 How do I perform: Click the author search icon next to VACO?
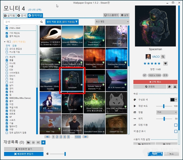(163, 57)
